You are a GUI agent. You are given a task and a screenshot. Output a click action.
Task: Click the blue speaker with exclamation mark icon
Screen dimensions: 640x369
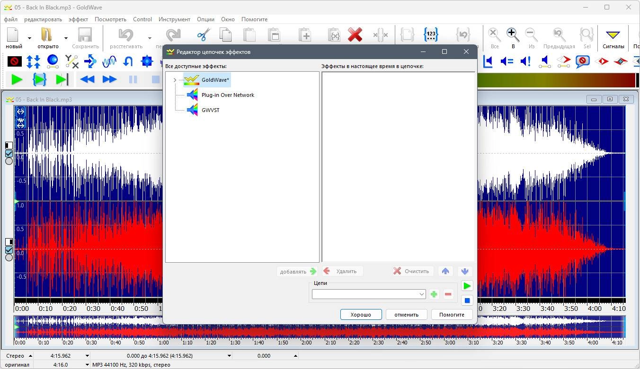point(526,61)
